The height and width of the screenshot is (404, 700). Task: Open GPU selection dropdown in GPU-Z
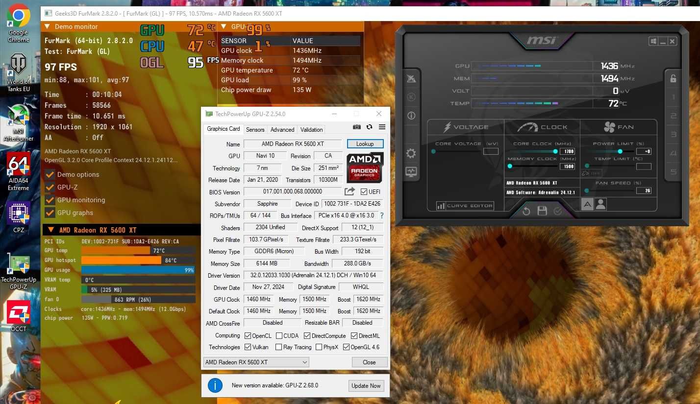pos(256,362)
